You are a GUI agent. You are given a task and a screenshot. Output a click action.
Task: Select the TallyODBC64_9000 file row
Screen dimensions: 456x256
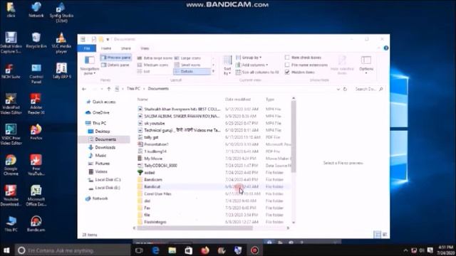[x=214, y=166]
